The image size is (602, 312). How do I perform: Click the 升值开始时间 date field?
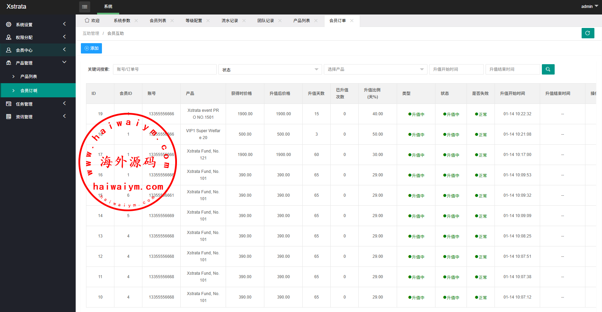point(456,69)
